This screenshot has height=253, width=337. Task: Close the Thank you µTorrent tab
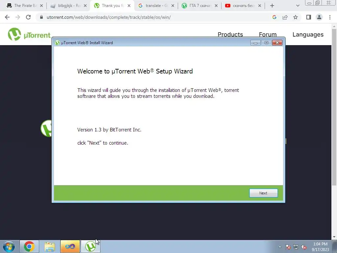click(x=129, y=6)
